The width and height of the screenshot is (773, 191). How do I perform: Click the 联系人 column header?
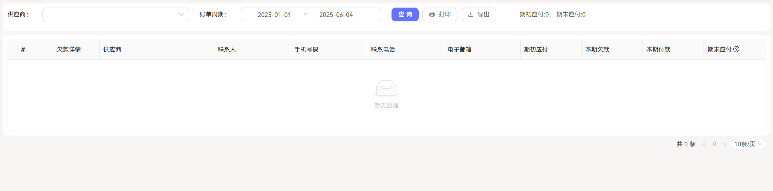pyautogui.click(x=252, y=50)
